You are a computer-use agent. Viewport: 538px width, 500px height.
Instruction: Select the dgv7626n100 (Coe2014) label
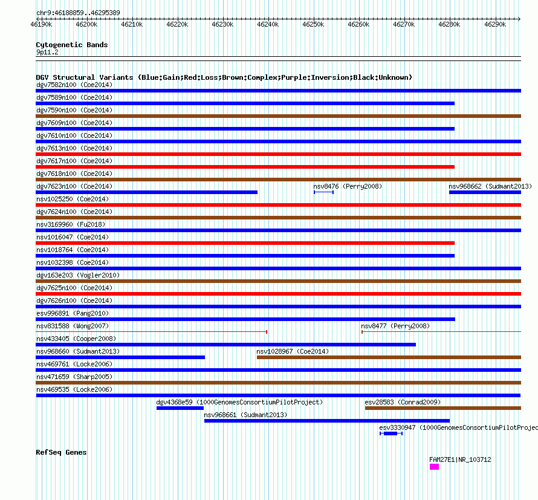[x=74, y=300]
